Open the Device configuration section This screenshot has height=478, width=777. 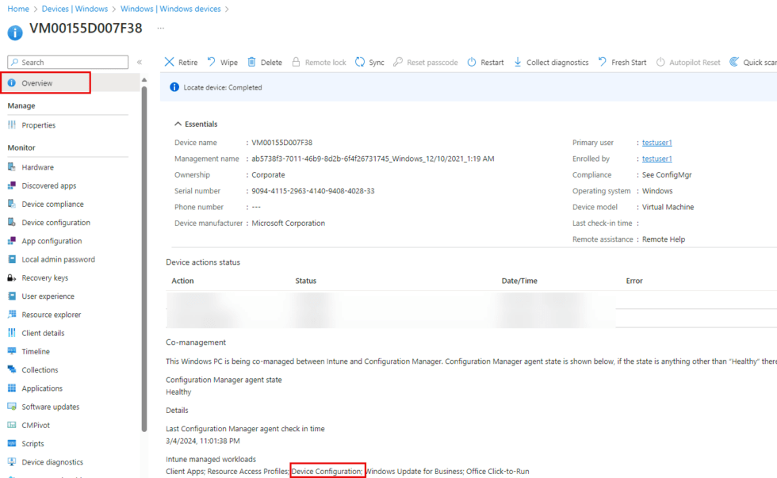click(x=55, y=222)
